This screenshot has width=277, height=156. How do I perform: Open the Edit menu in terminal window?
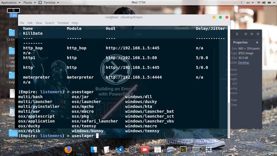30,23
